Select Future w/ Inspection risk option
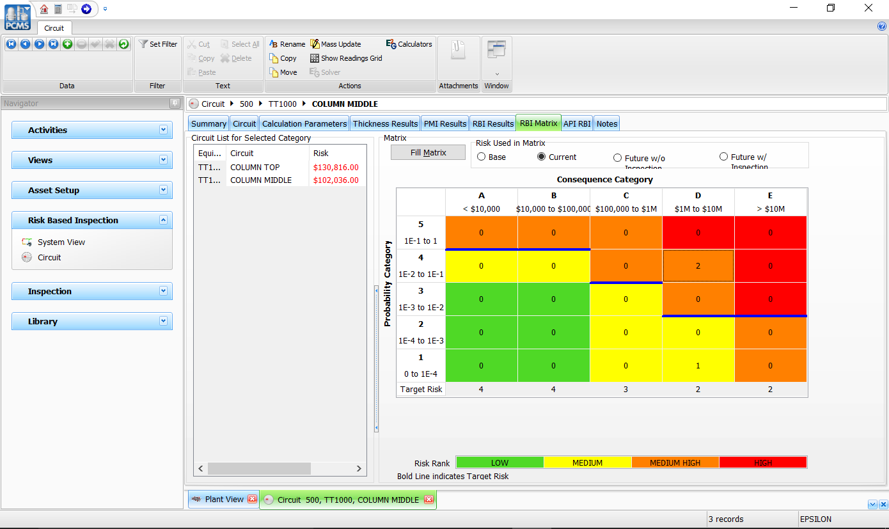The image size is (889, 529). coord(723,157)
